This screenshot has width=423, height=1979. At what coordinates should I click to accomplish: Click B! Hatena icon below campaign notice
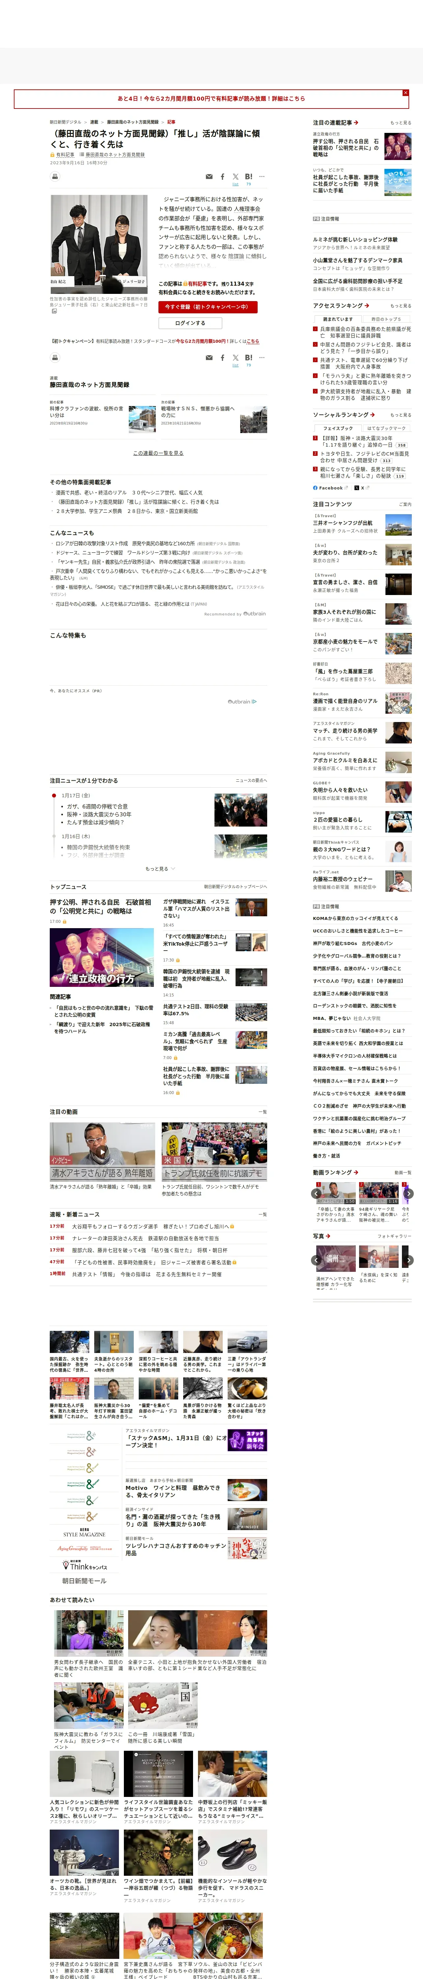pos(249,357)
